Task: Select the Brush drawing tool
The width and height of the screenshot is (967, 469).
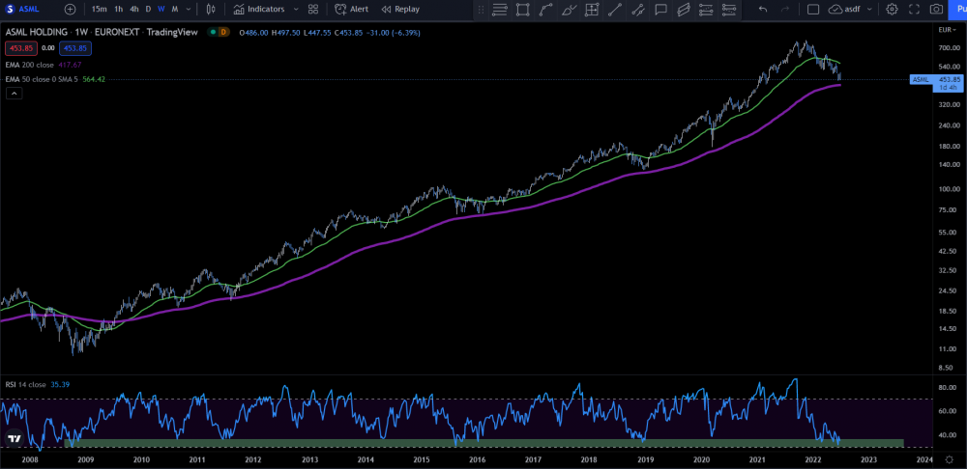Action: [x=570, y=10]
